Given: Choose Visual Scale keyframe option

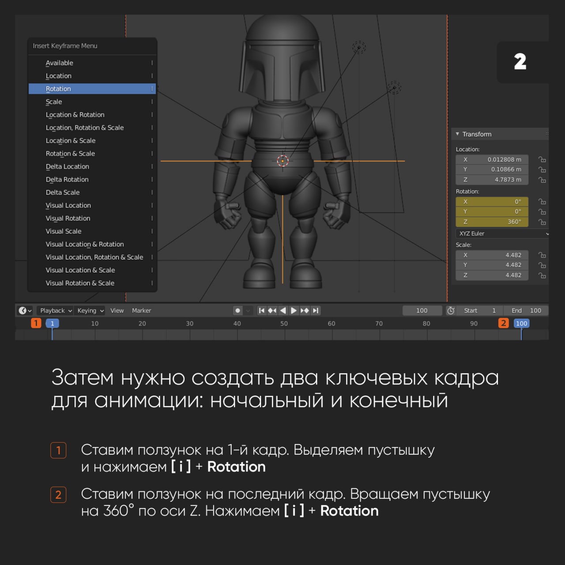Looking at the screenshot, I should (92, 231).
